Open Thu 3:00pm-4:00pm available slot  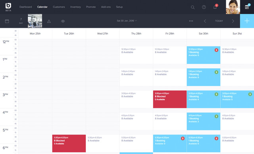point(136,99)
